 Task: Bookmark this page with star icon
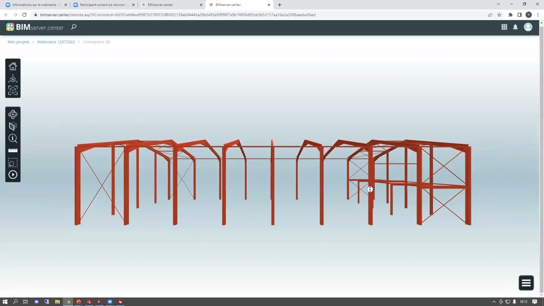tap(499, 14)
